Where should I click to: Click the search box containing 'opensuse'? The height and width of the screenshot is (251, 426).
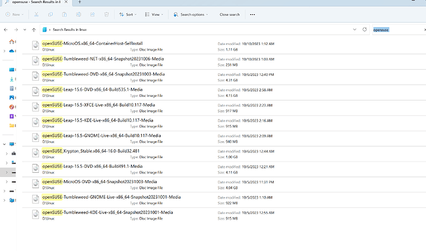click(395, 29)
